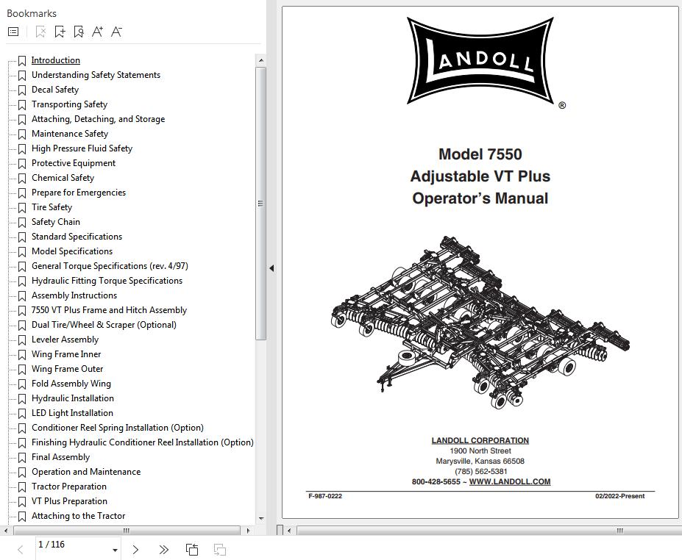The image size is (682, 560).
Task: Add a new bookmark with plus icon
Action: tap(60, 32)
